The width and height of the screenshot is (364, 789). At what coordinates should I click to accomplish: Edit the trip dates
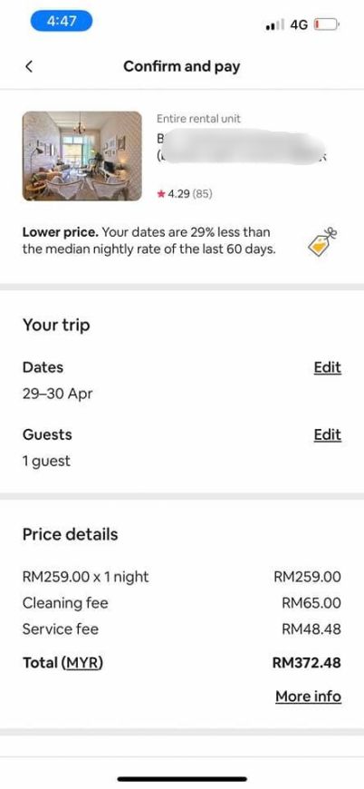[x=328, y=368]
